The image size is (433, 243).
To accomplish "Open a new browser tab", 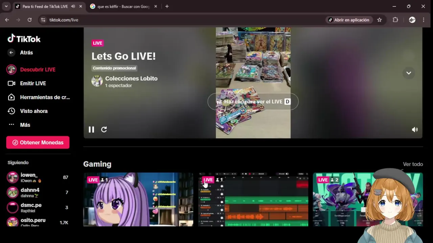I will coord(167,6).
